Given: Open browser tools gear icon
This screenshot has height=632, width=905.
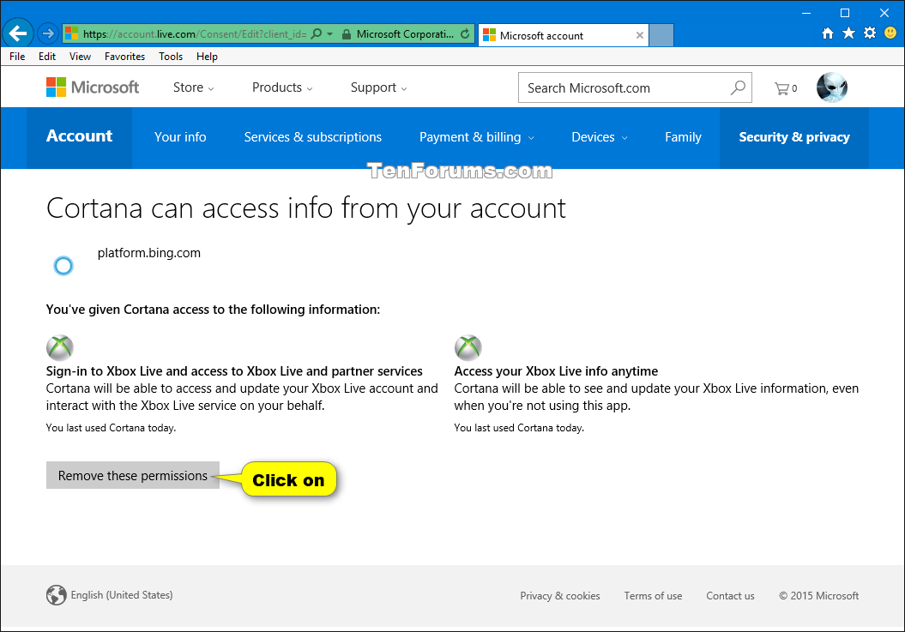Looking at the screenshot, I should point(869,33).
